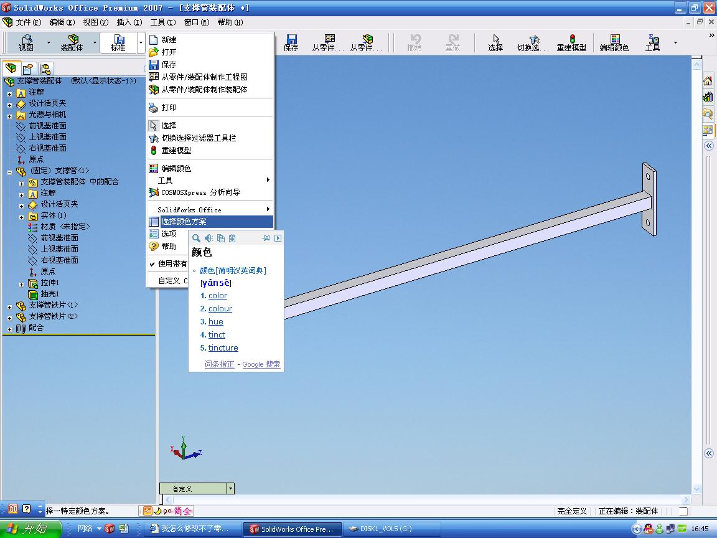Switch to 我怎么修改不了零 taskbar window
The image size is (717, 538).
192,529
